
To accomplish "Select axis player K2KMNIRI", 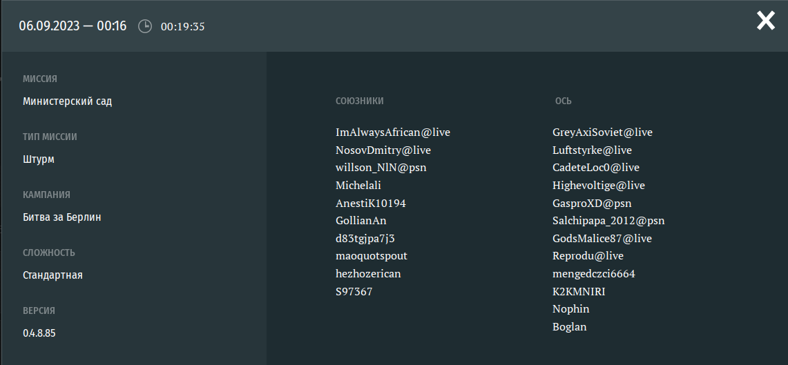I will [578, 292].
